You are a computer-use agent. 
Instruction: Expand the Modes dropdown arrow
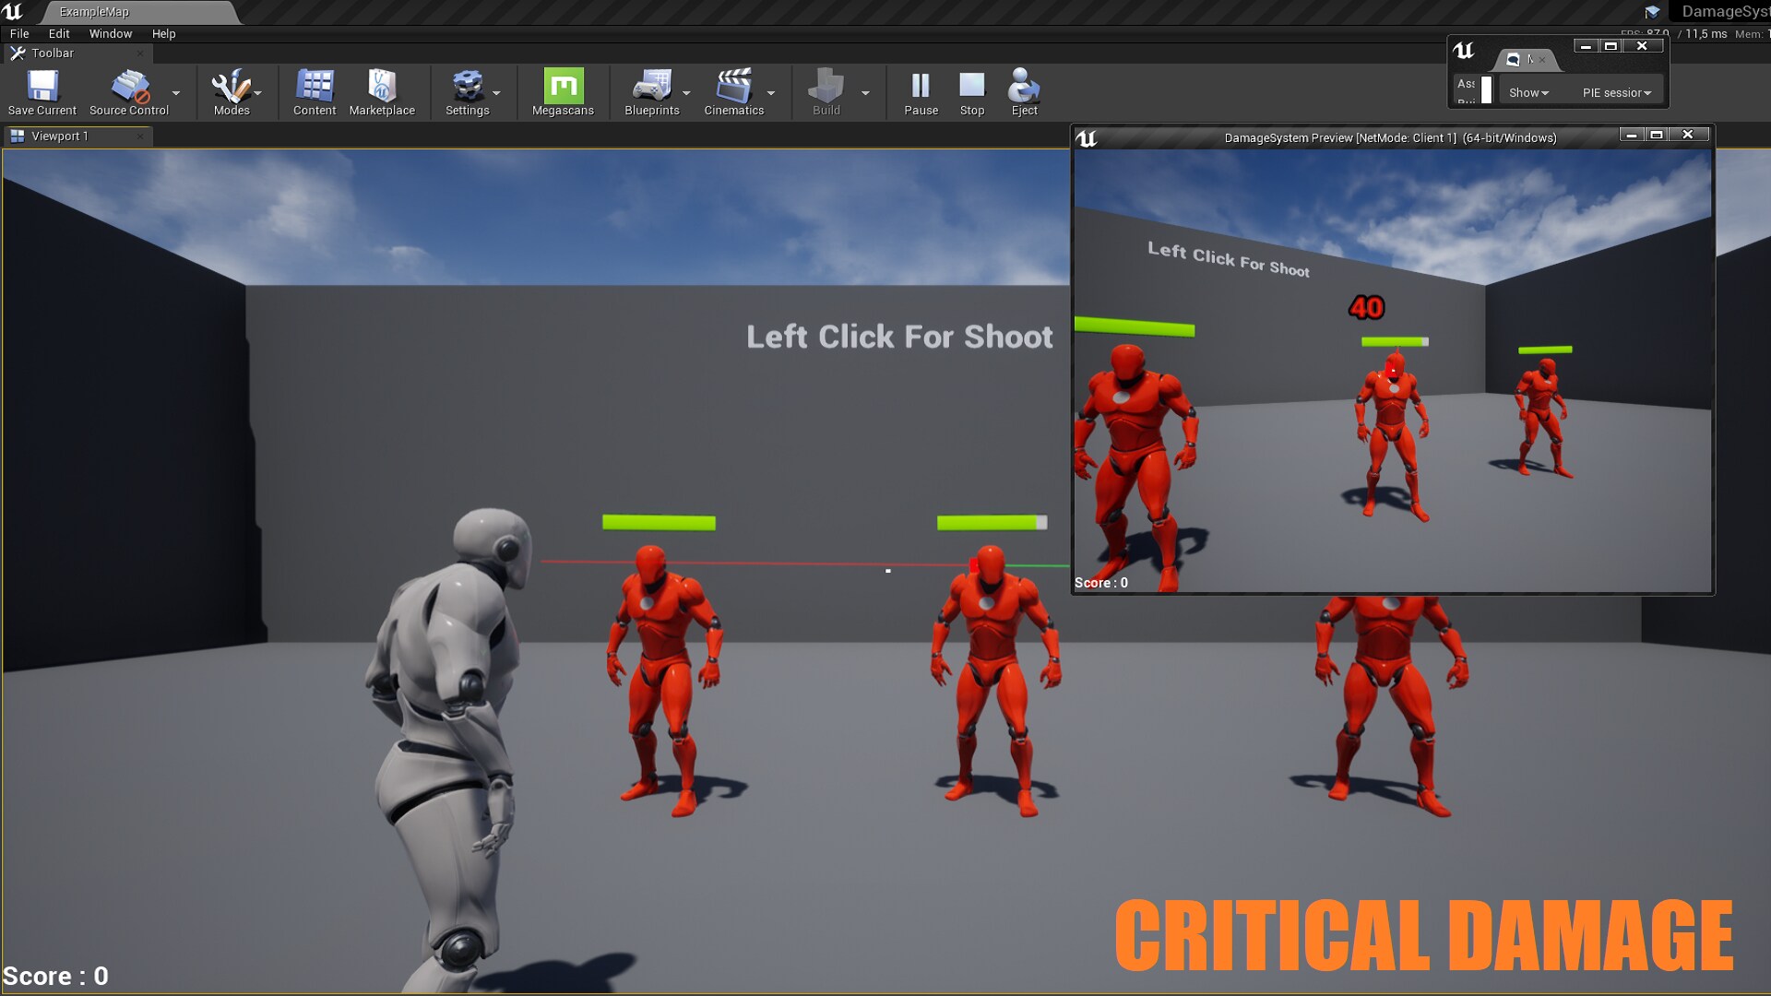(257, 93)
